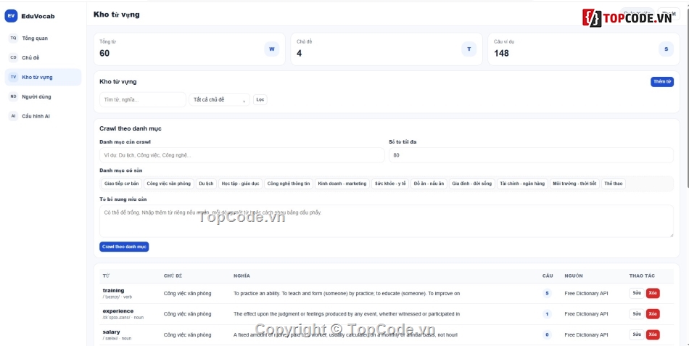The width and height of the screenshot is (689, 346).
Task: Select the Học tập - giáo dục chip
Action: pos(240,184)
